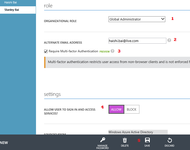Click the NEW button in bottom bar

coord(4,143)
